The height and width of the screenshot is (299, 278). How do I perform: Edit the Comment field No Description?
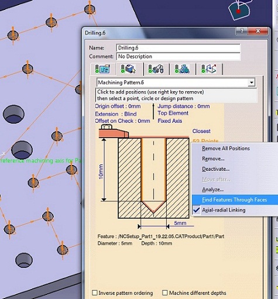178,57
